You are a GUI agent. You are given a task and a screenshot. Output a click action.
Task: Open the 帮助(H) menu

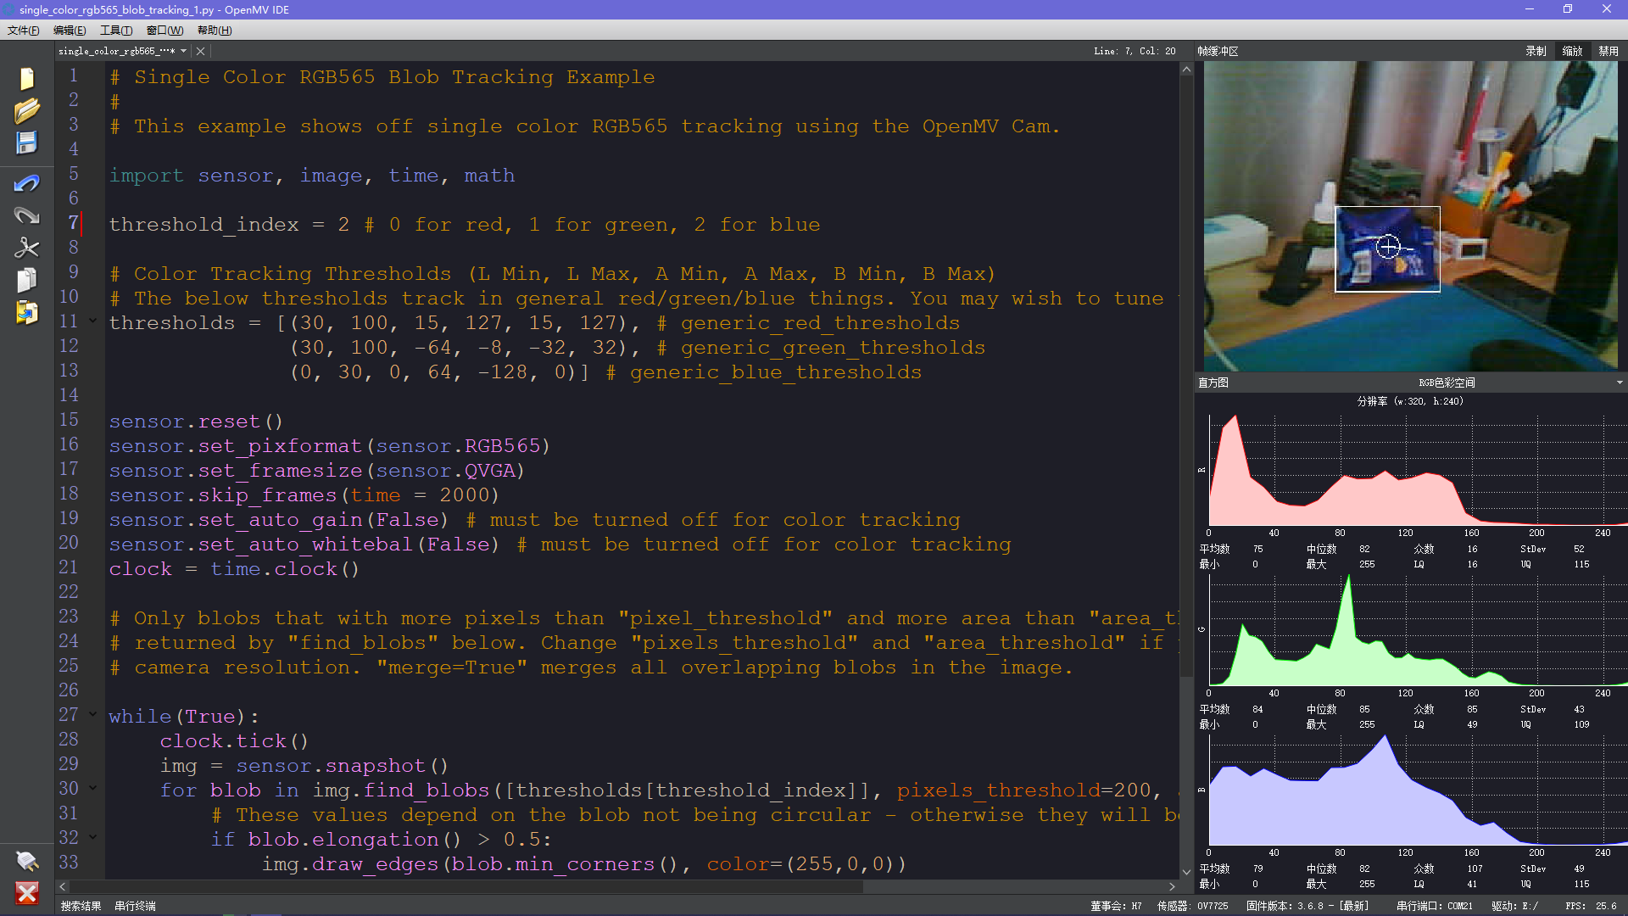pyautogui.click(x=215, y=31)
